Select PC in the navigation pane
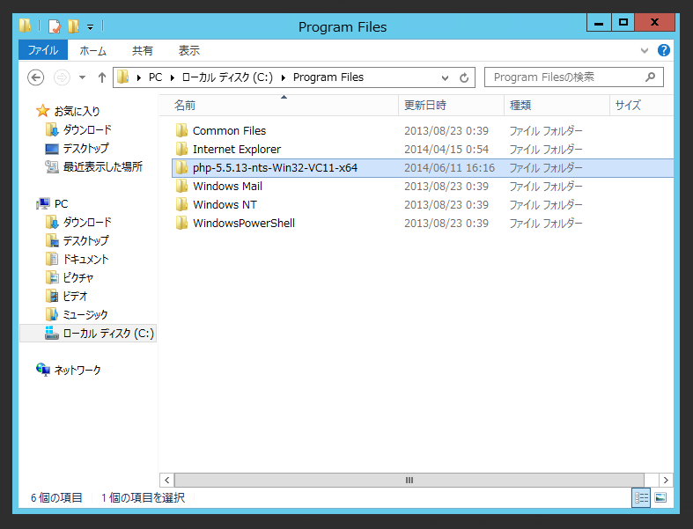 61,203
